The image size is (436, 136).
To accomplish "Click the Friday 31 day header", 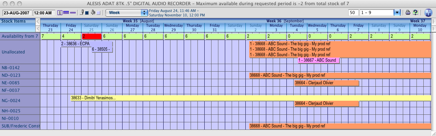I will point(215,28).
